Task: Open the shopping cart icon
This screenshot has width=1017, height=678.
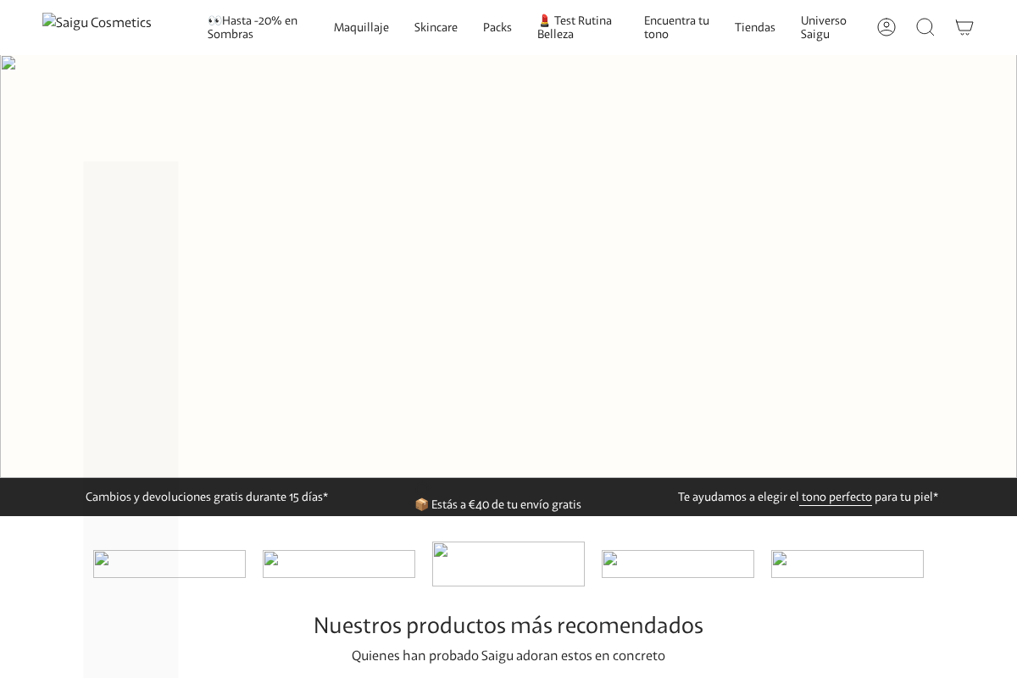Action: click(x=964, y=27)
